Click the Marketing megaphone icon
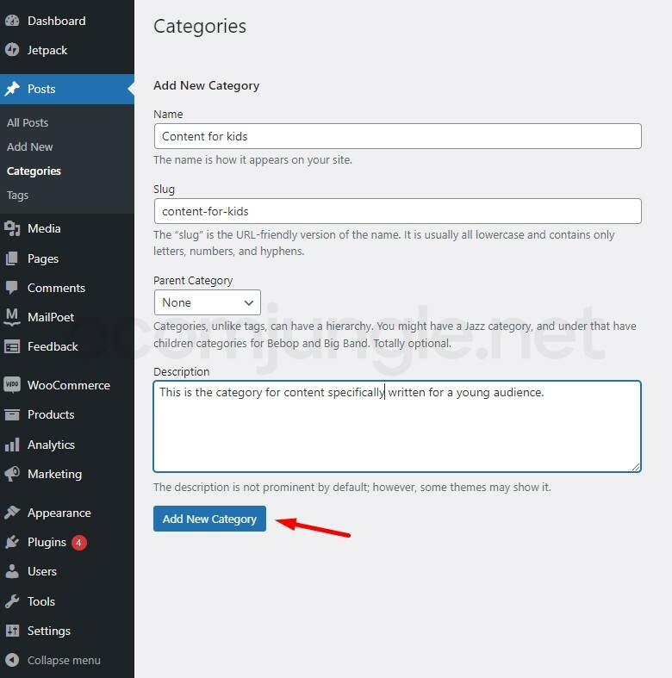672x678 pixels. pyautogui.click(x=12, y=474)
